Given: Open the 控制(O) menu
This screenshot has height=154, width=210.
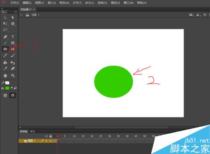Looking at the screenshot, I should click(x=102, y=3).
